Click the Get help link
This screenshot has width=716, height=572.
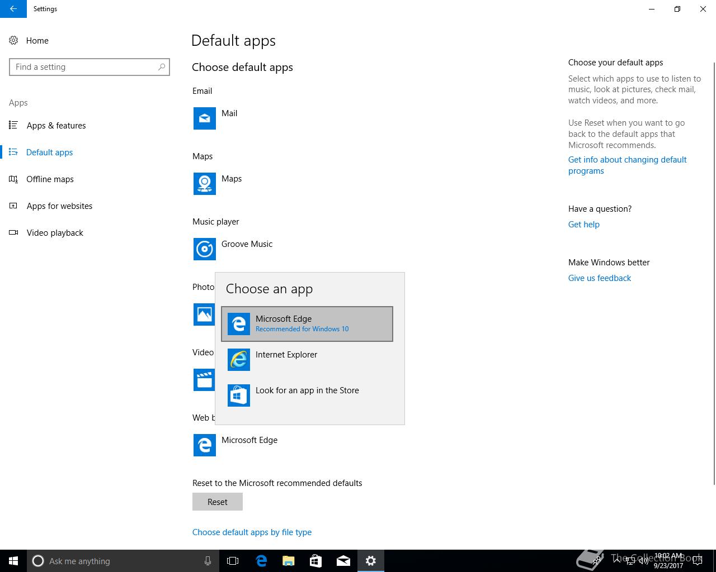click(583, 225)
